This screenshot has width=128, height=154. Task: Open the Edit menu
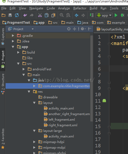click(x=13, y=8)
